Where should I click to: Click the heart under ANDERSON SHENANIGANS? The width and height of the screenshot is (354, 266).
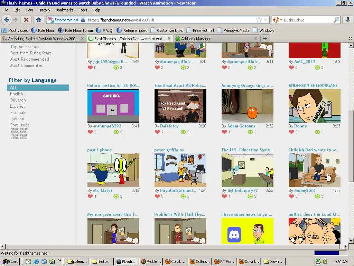click(x=291, y=132)
